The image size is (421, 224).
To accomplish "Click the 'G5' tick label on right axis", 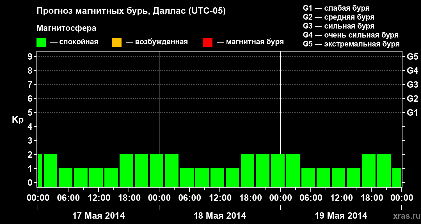I will (413, 57).
